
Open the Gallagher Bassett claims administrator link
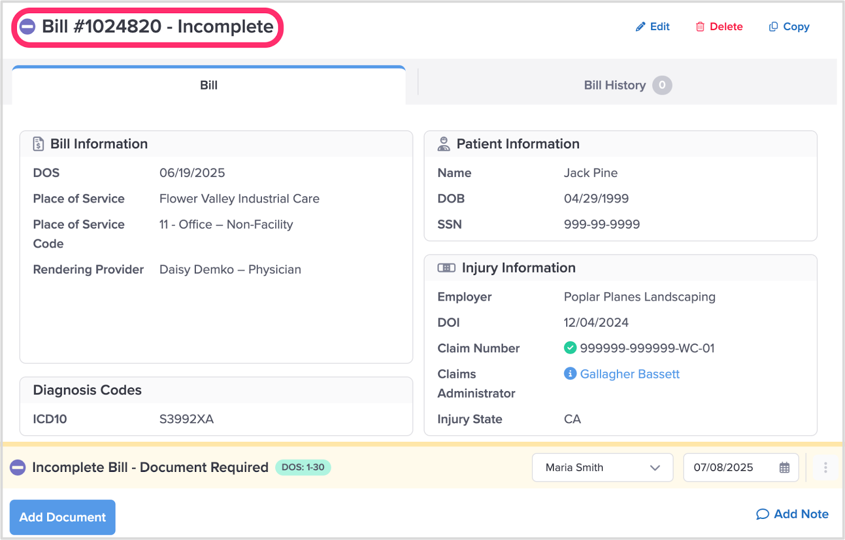[x=630, y=374]
